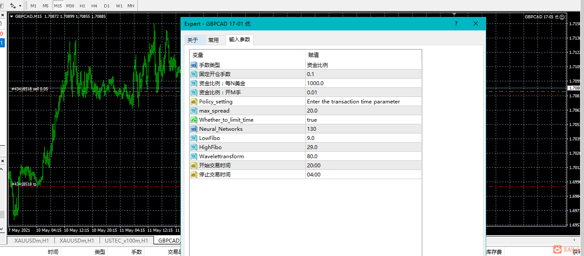Screen dimensions: 584x256
Task: Click the string icon beside 开始交易时间
Action: [194, 166]
